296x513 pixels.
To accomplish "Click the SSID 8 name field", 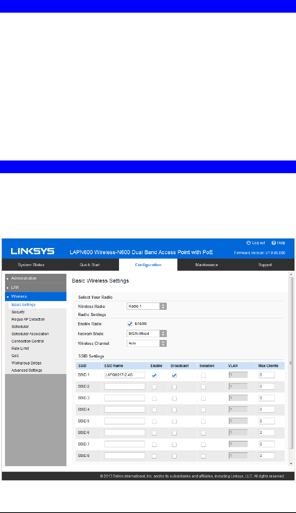I will [124, 455].
